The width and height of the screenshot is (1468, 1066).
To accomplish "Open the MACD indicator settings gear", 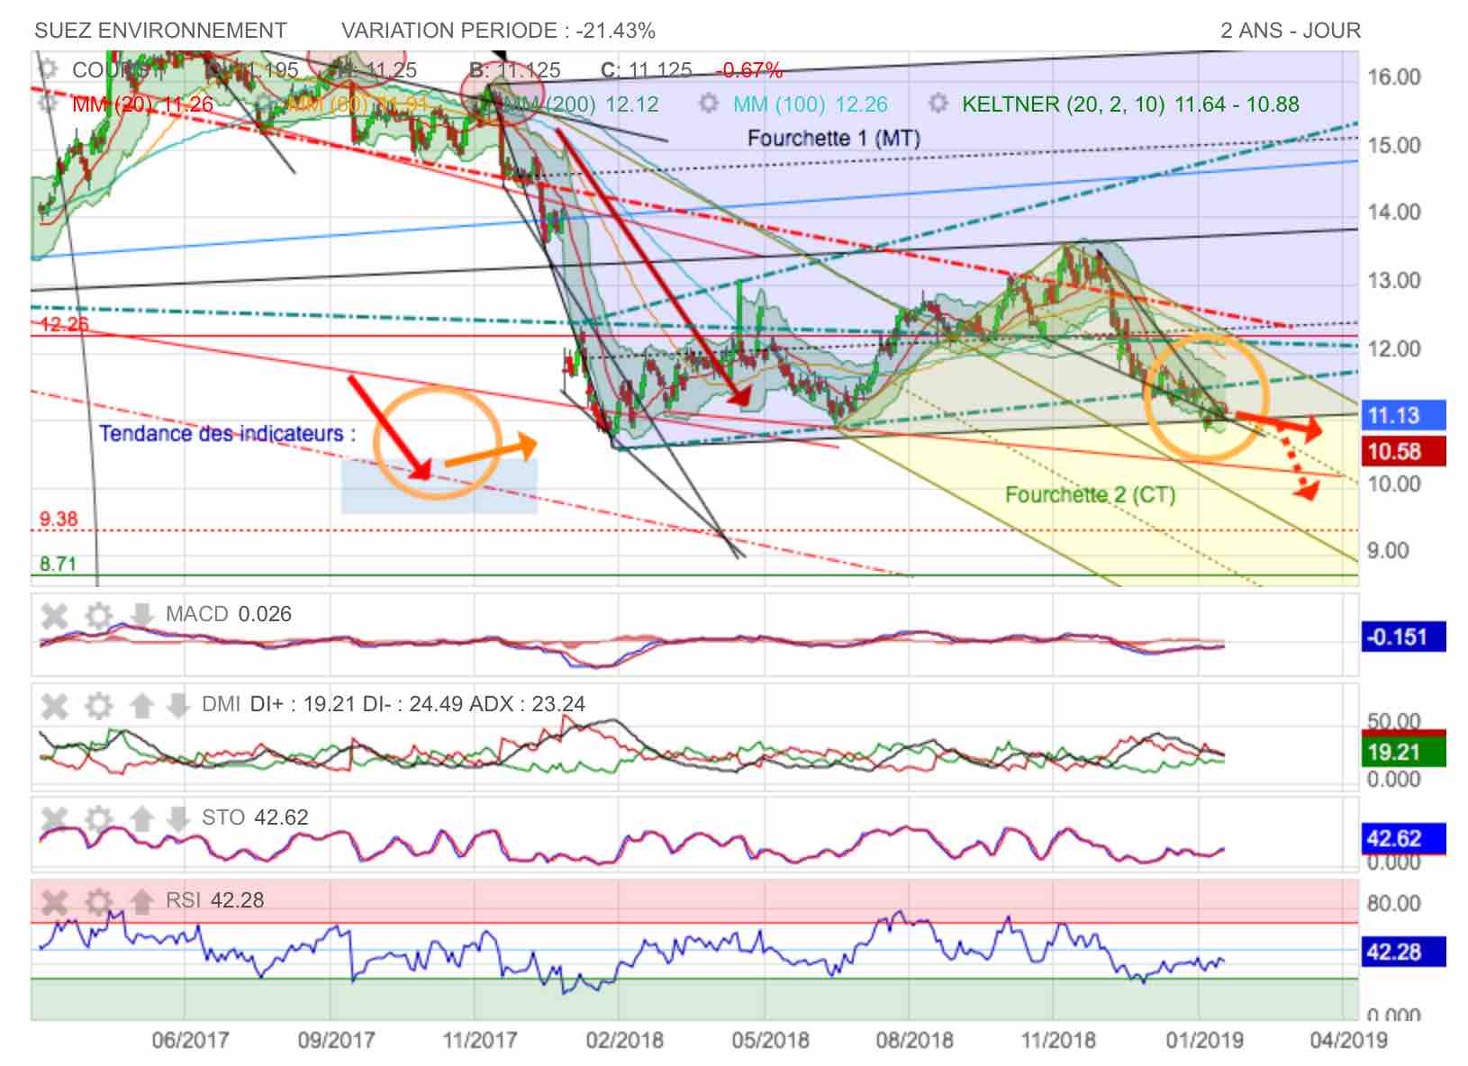I will pos(98,616).
